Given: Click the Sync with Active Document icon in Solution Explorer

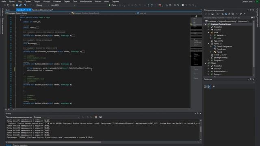Looking at the screenshot, I should tap(222, 14).
